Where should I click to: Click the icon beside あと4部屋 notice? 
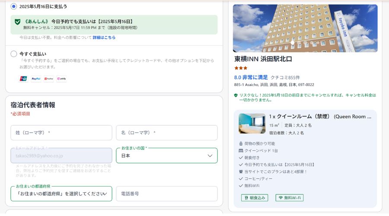point(241,172)
